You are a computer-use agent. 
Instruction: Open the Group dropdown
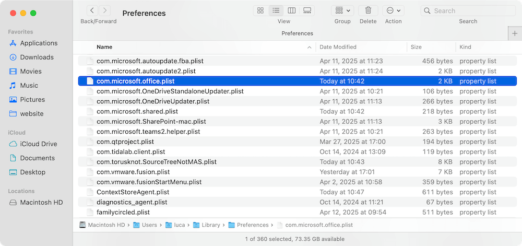tap(342, 10)
